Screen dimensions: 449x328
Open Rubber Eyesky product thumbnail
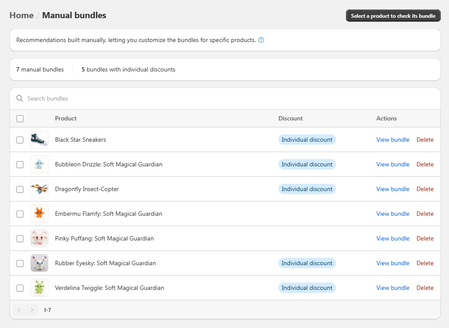point(39,263)
